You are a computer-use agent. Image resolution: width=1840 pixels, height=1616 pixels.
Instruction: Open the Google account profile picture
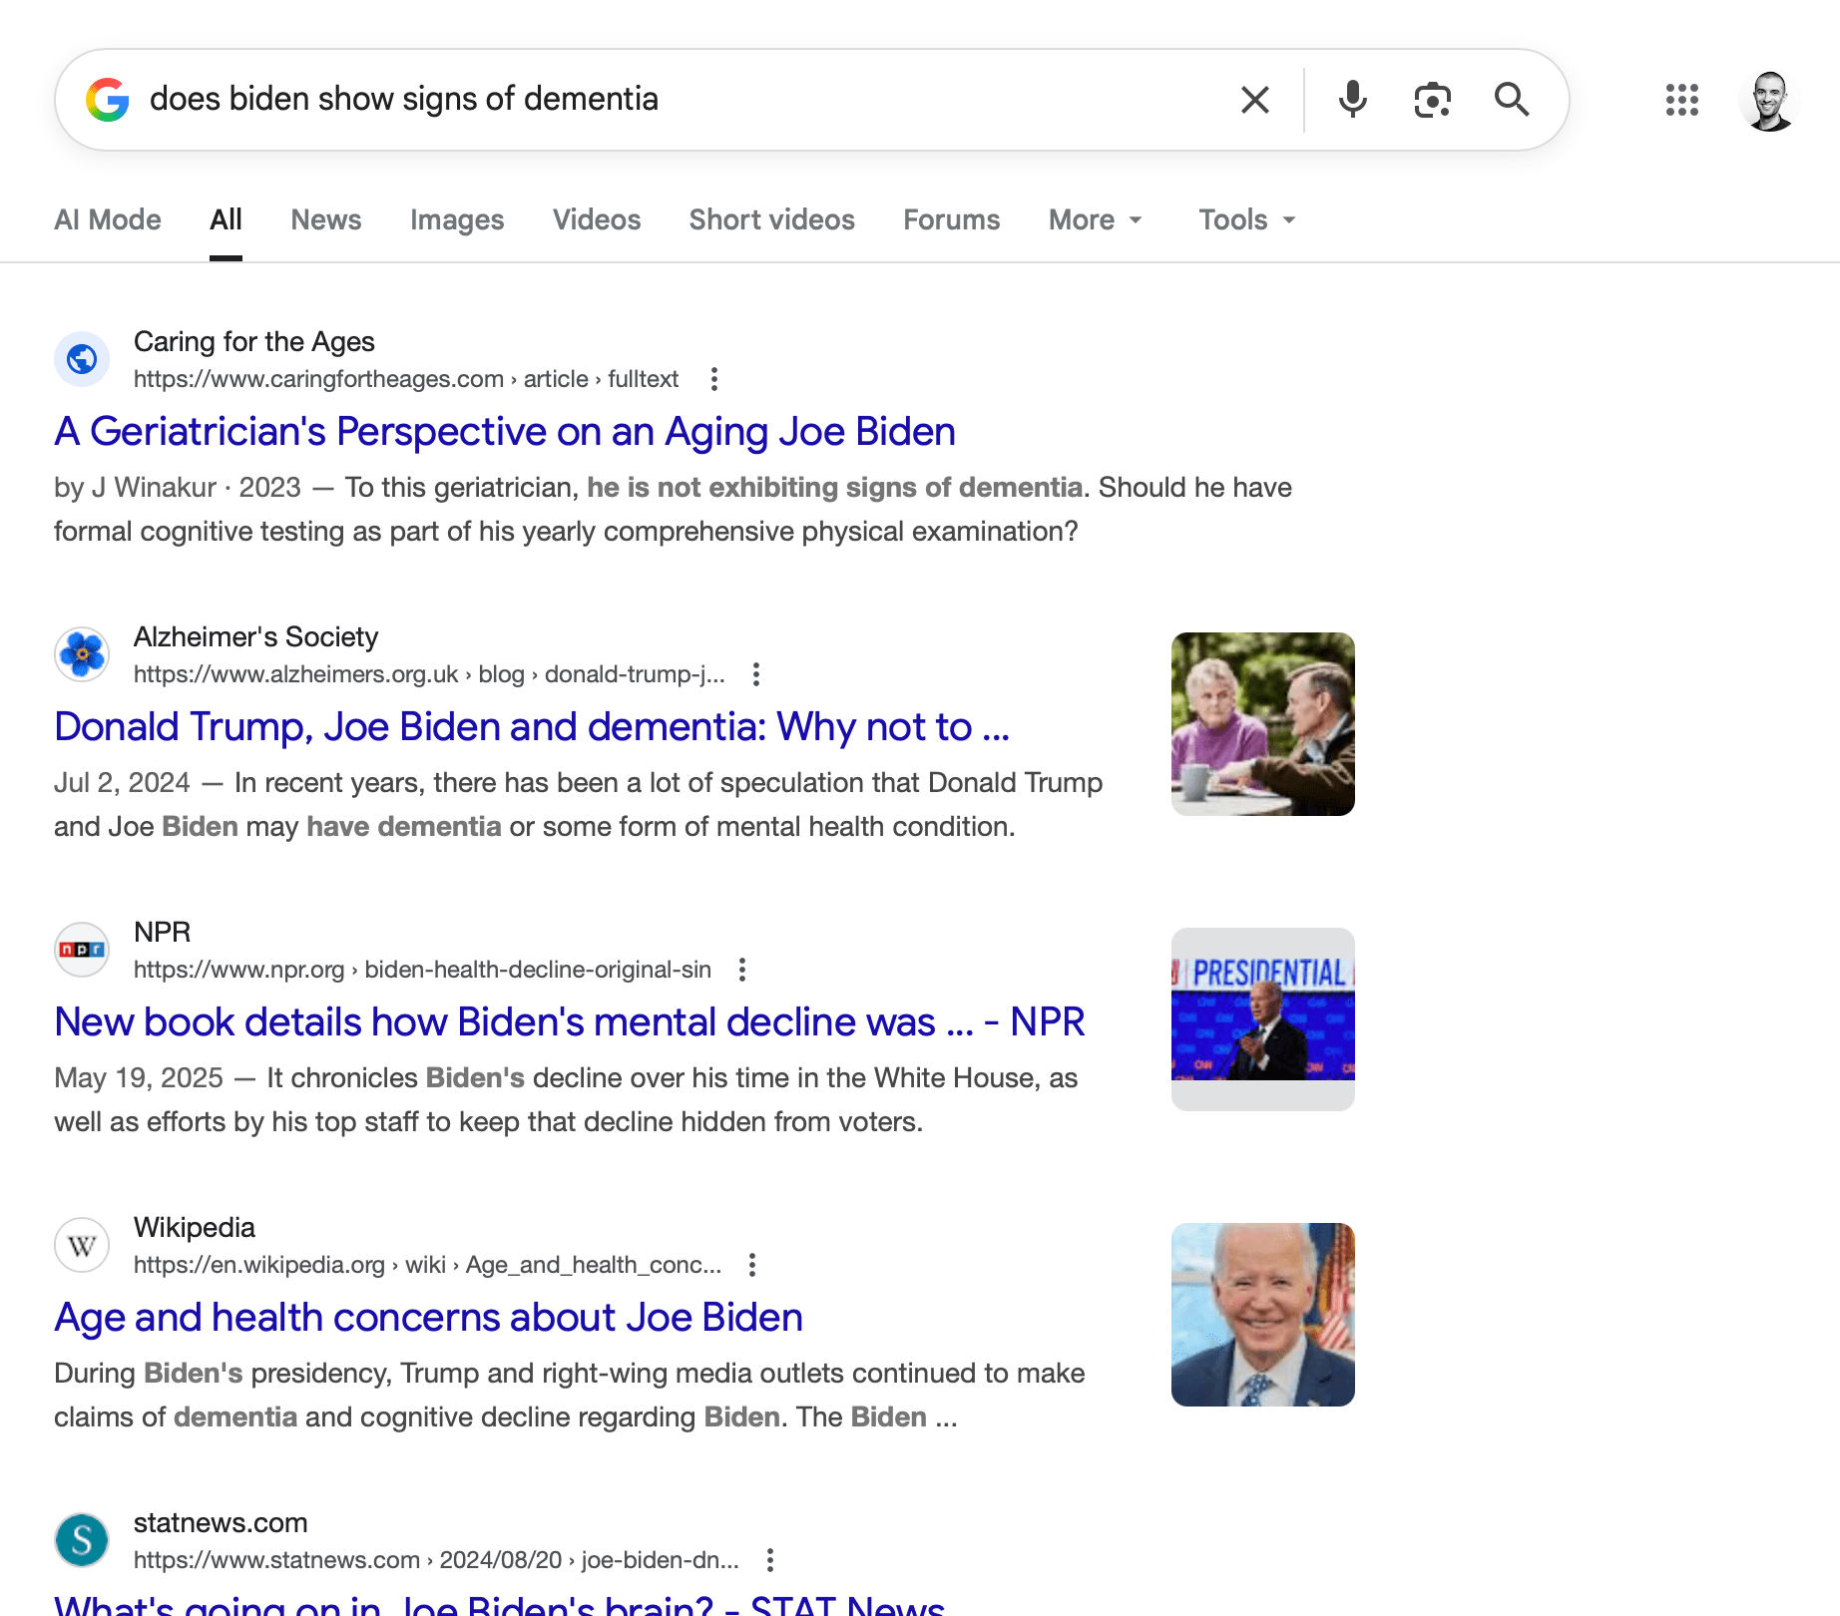click(x=1769, y=100)
